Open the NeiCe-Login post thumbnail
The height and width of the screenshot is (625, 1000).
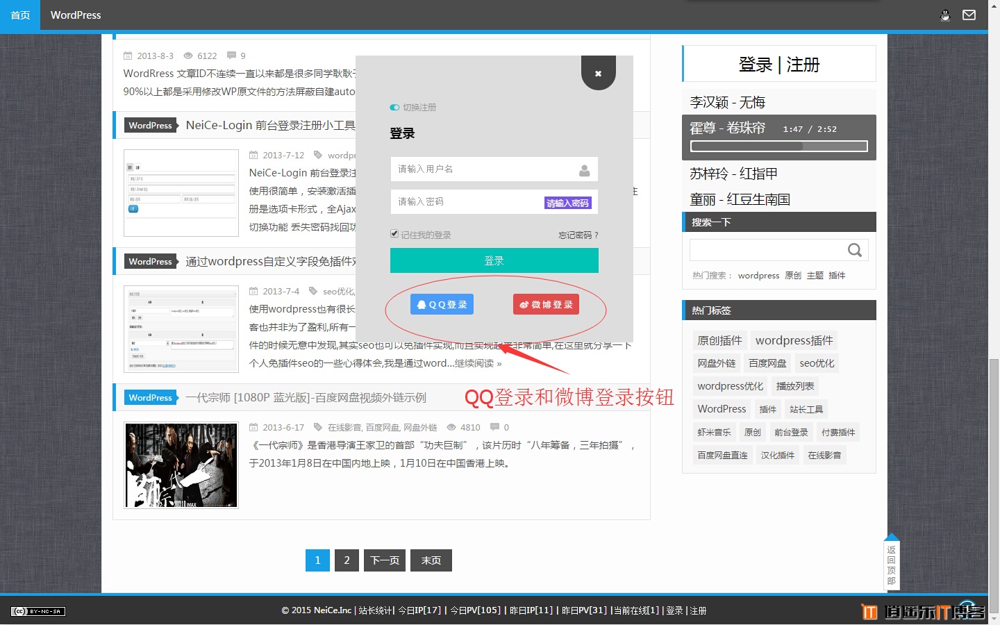coord(181,193)
